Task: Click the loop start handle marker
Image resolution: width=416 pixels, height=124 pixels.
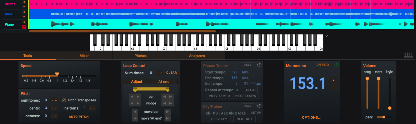Action: (135, 89)
